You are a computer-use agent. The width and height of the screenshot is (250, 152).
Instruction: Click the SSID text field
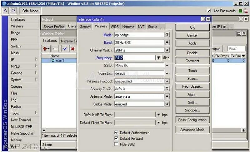click(139, 66)
